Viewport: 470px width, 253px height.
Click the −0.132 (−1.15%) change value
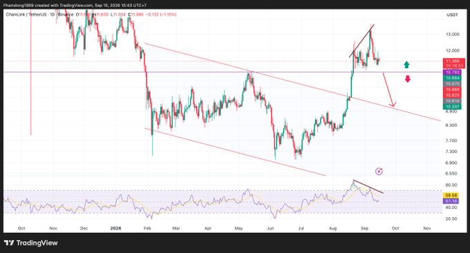(x=160, y=14)
